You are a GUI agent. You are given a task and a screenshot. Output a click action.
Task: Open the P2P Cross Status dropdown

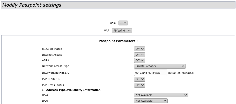[x=139, y=85]
